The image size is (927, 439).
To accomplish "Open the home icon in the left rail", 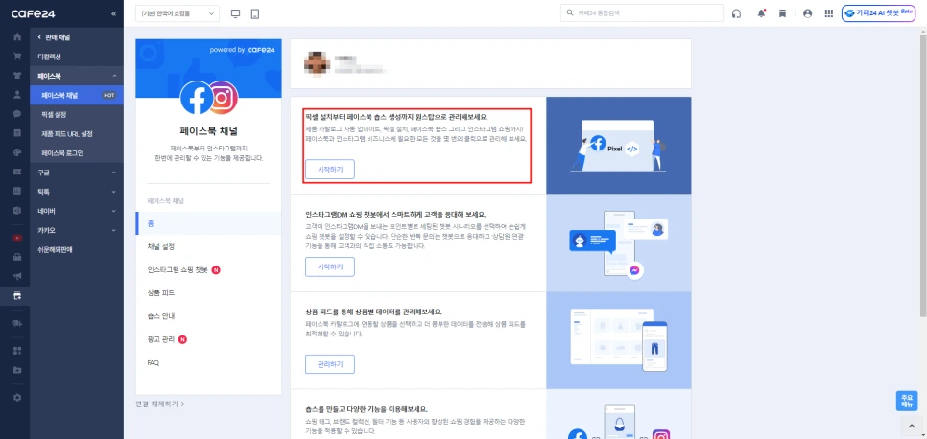I will pos(17,37).
